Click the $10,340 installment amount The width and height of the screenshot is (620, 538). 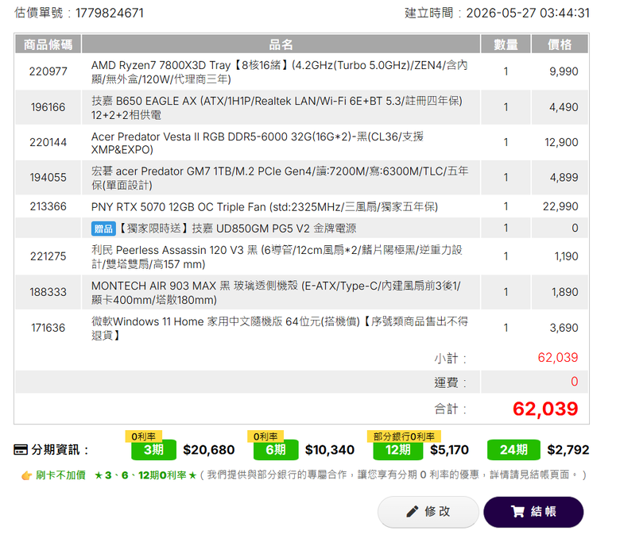pos(330,450)
